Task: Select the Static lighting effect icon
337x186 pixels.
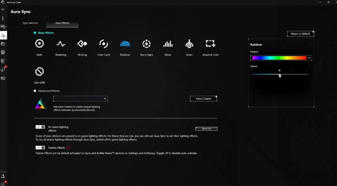Action: (x=39, y=44)
